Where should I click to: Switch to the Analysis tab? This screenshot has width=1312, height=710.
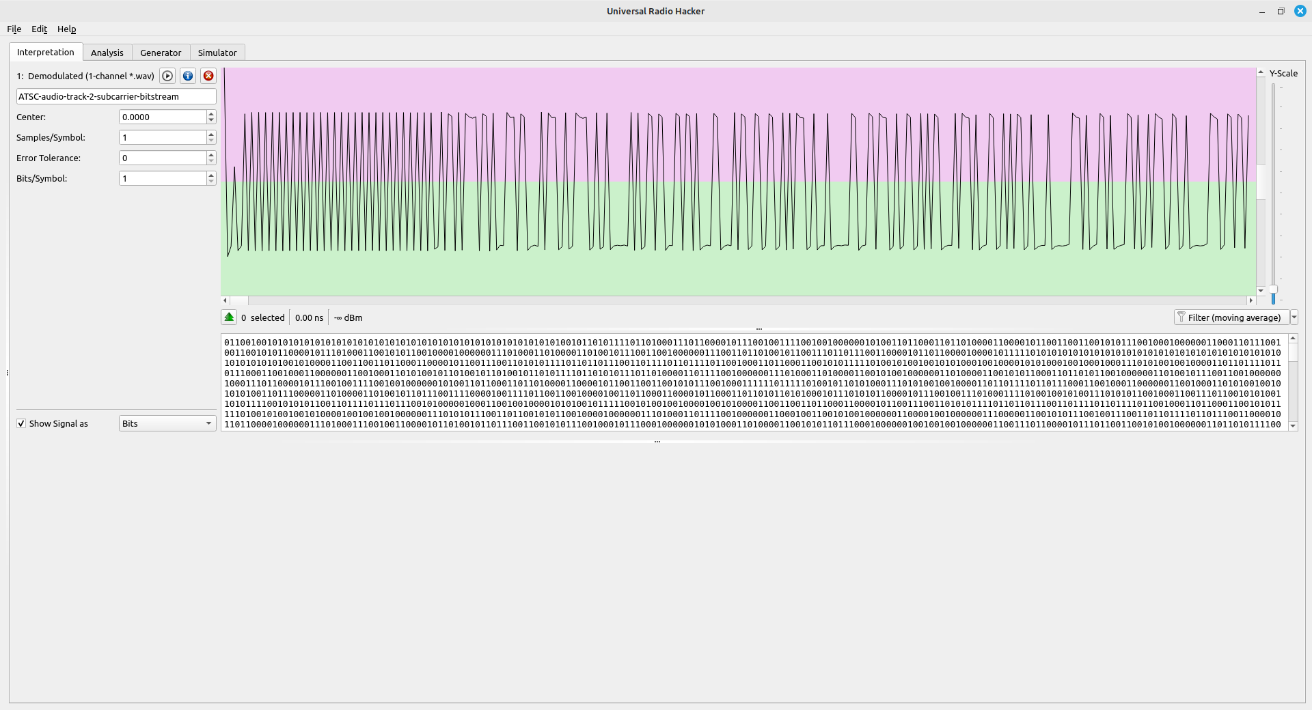(x=107, y=53)
